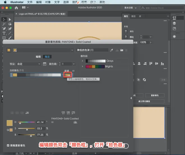Open the 颜色数 dropdown arrow

pyautogui.click(x=74, y=64)
